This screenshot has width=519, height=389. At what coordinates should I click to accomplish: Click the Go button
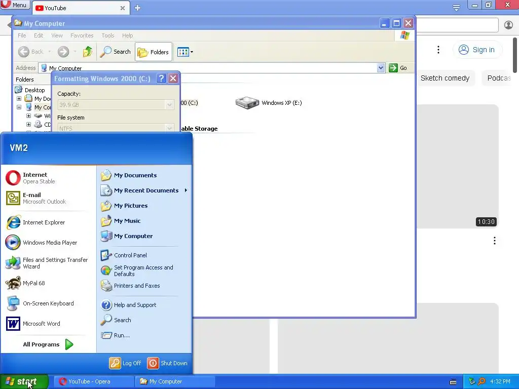(x=398, y=68)
